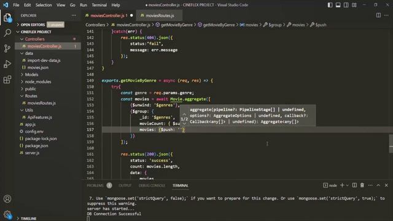Open the Run menu

tap(84, 5)
